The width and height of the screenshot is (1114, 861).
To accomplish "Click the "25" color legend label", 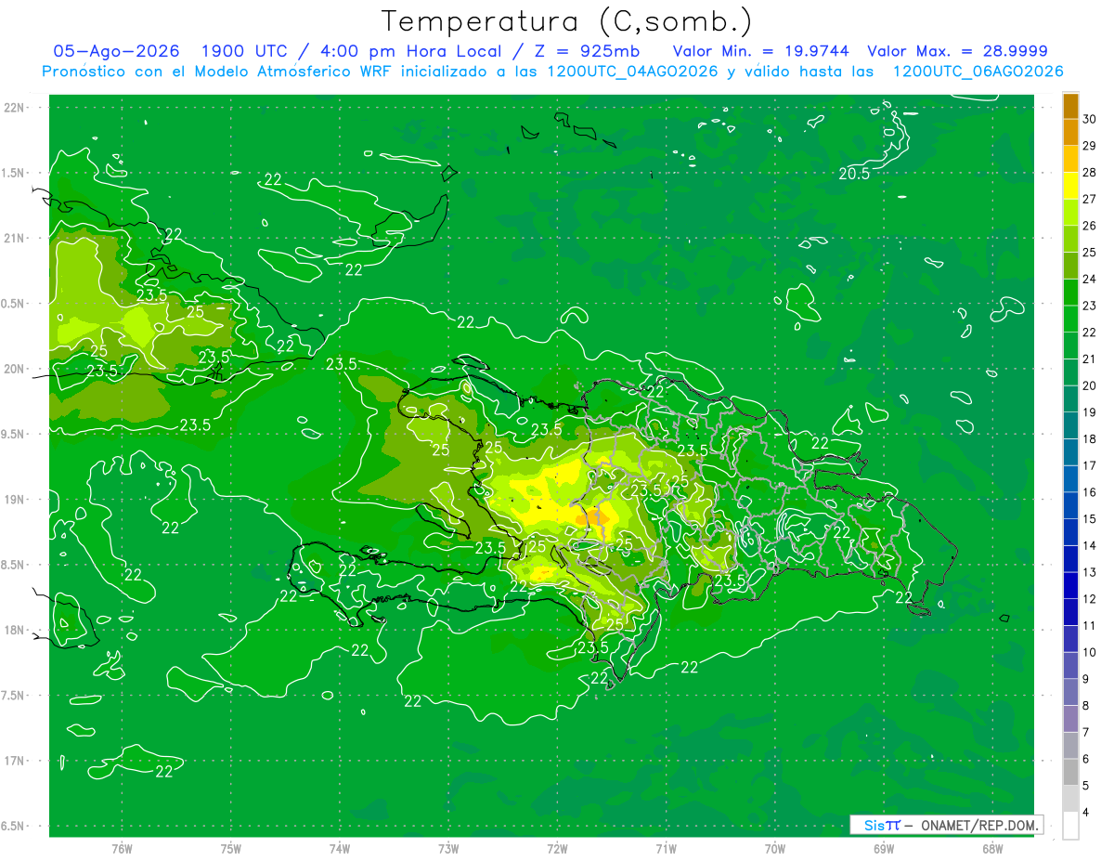I will [1090, 252].
